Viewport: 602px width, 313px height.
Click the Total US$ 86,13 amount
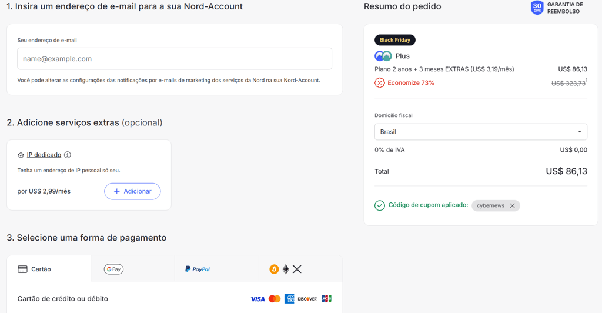click(566, 171)
